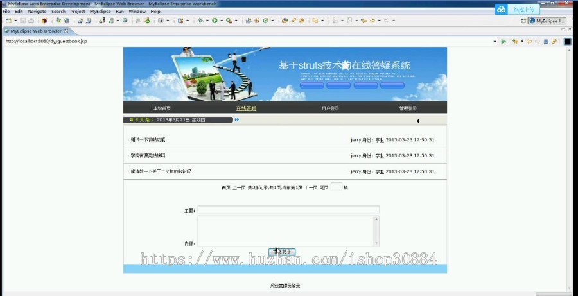Click the 管理登录 navigation link
The height and width of the screenshot is (296, 578).
[x=408, y=109]
